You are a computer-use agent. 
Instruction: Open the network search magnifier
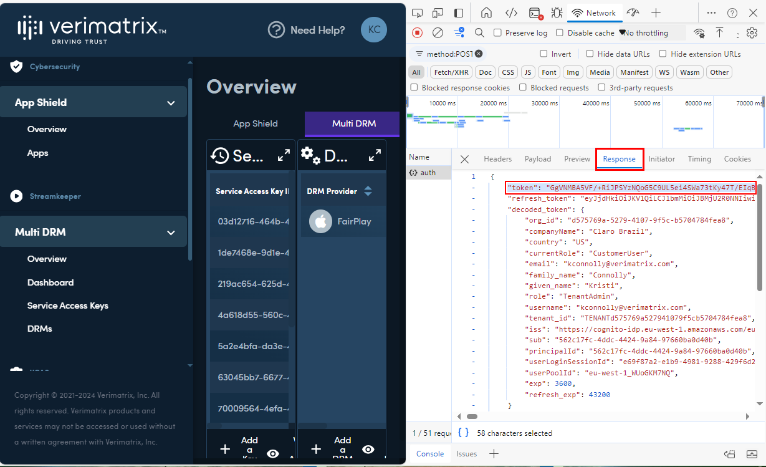click(479, 32)
